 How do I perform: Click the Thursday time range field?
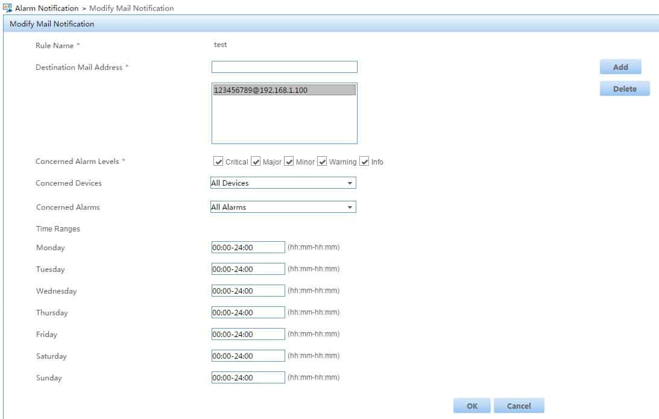248,312
